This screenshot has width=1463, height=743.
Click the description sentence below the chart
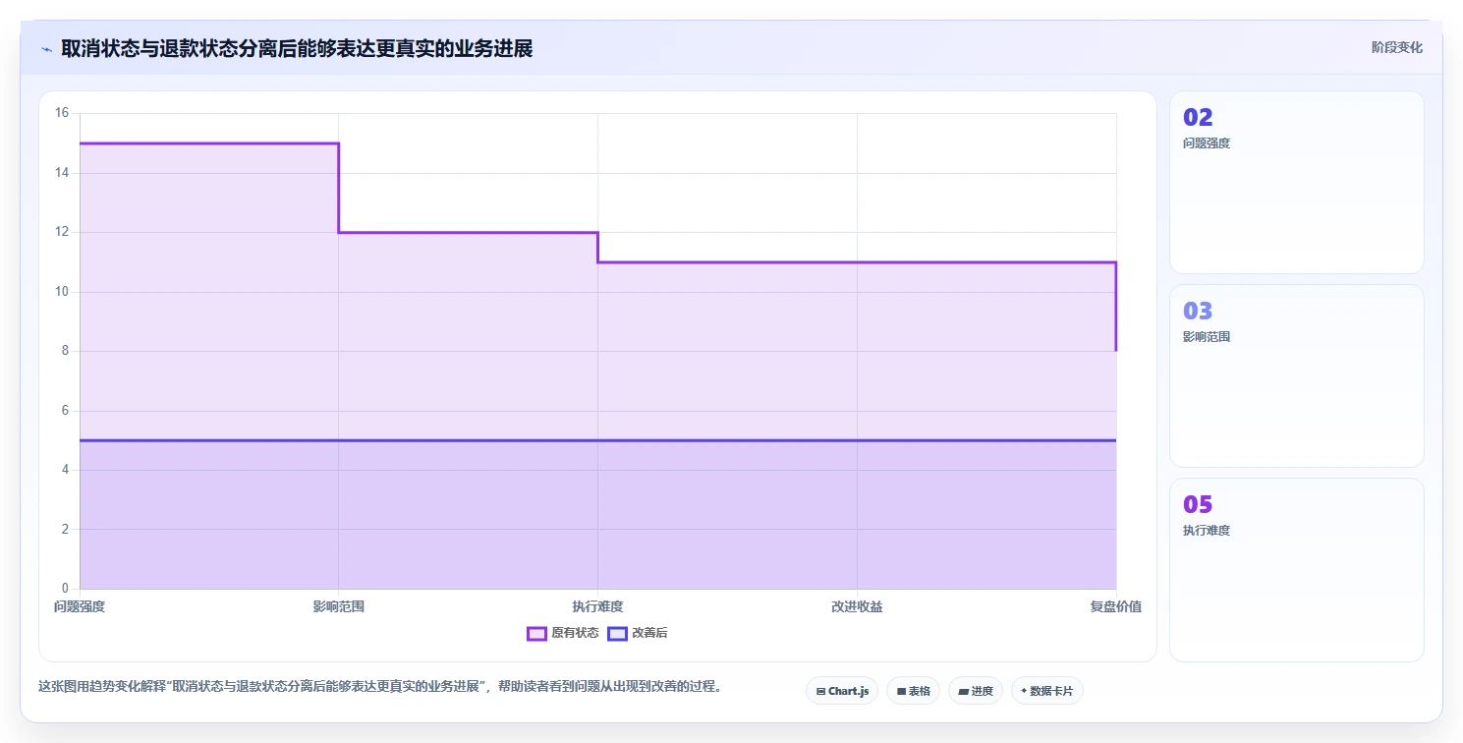tap(380, 687)
